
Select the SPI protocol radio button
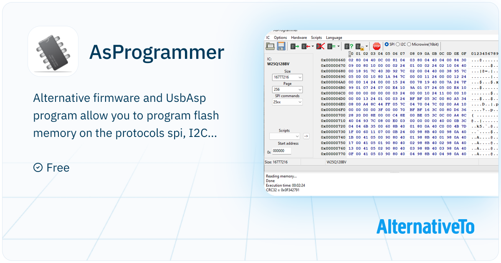(x=387, y=44)
